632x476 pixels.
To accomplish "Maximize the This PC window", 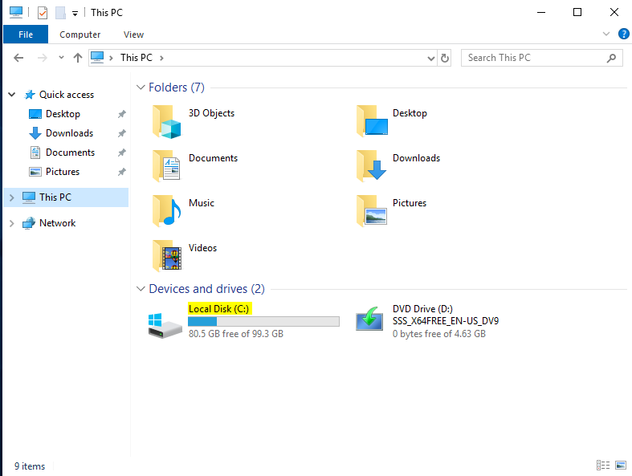I will [577, 13].
